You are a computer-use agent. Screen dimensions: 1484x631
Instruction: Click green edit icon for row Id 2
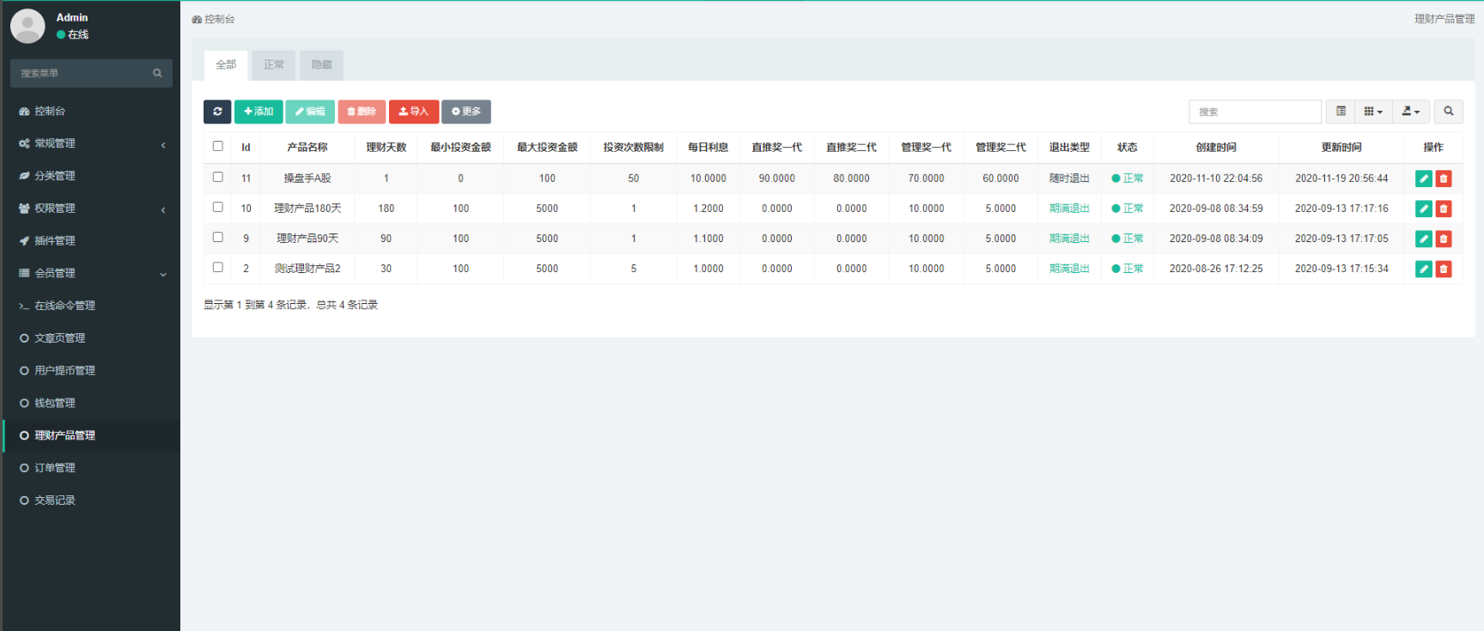(1423, 269)
